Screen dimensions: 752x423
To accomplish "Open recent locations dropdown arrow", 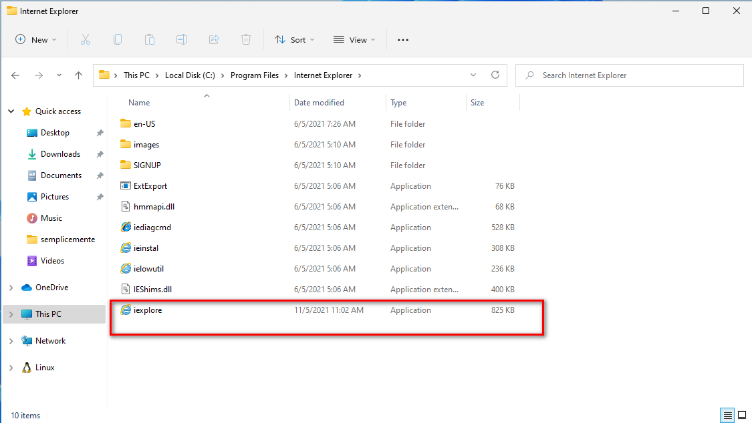I will pos(59,75).
